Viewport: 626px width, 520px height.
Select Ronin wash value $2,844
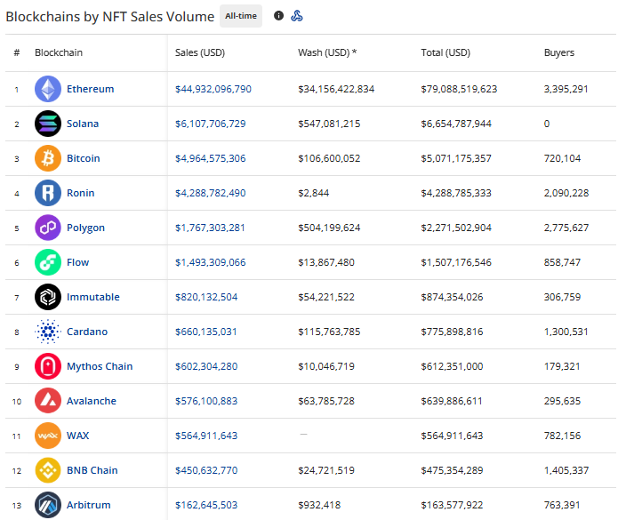tap(313, 193)
